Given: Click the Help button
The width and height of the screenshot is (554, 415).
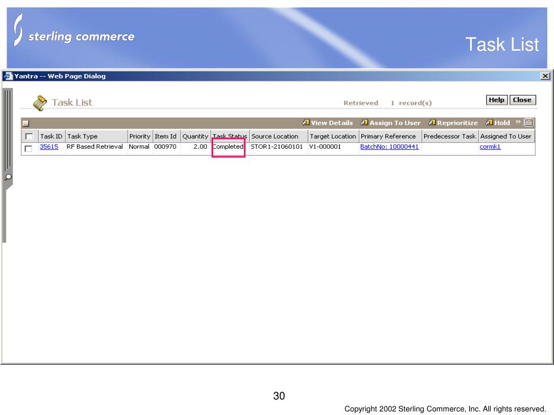Looking at the screenshot, I should (497, 100).
